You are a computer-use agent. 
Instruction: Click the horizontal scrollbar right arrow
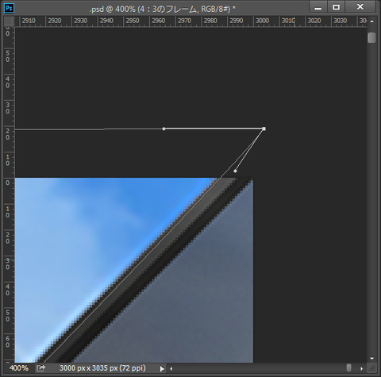coord(361,368)
